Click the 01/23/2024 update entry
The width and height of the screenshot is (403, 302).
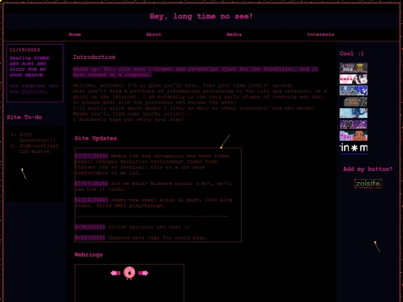click(x=154, y=203)
